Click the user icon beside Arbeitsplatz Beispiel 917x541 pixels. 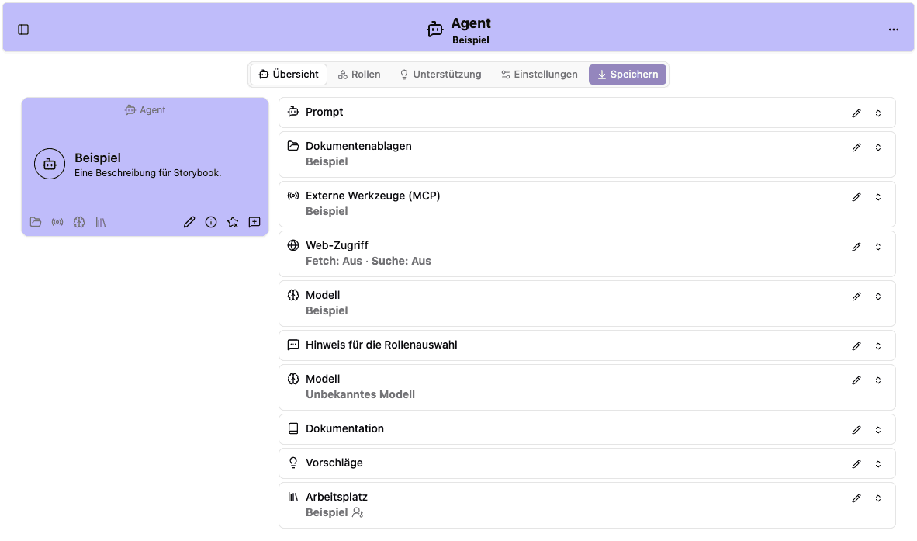pyautogui.click(x=358, y=512)
